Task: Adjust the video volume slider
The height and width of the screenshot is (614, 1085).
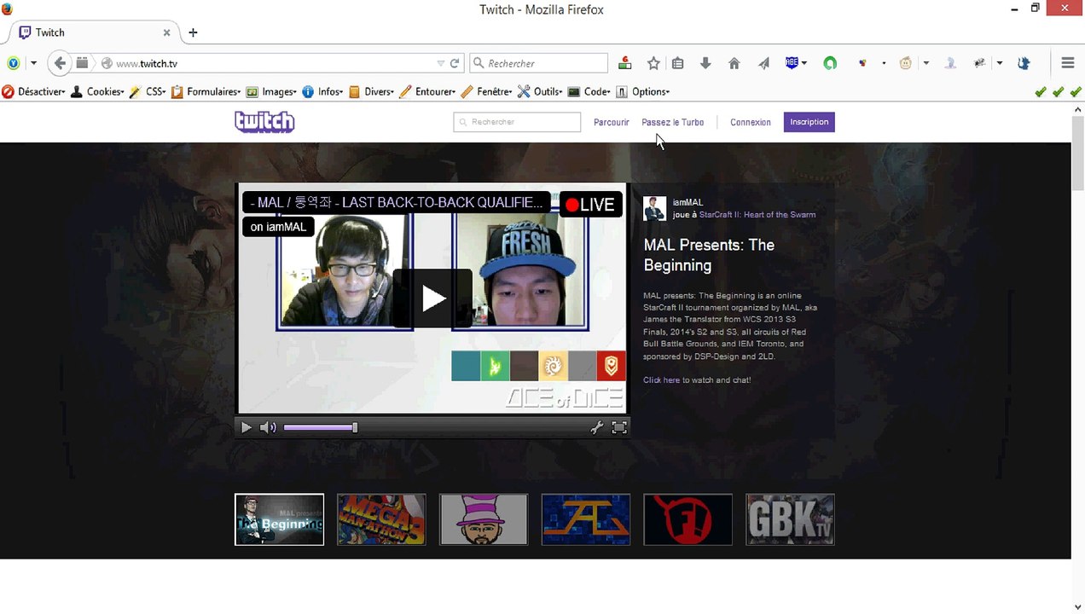Action: 320,427
